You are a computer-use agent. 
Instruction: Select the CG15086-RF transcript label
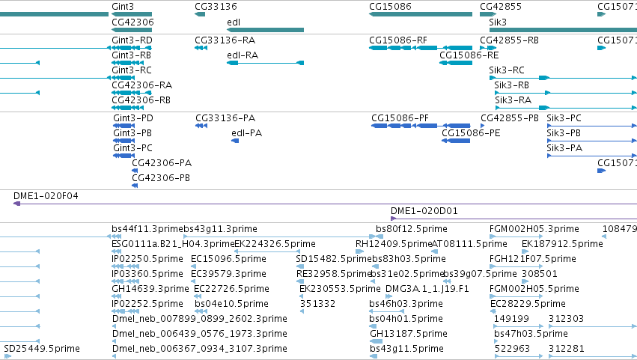[x=398, y=40]
